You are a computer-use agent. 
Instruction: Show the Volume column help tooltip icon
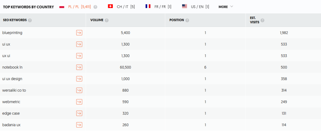click(x=107, y=20)
